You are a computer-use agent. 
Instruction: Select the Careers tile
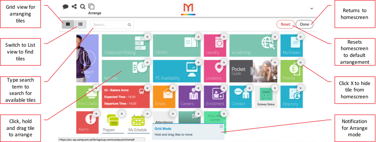coord(189,97)
